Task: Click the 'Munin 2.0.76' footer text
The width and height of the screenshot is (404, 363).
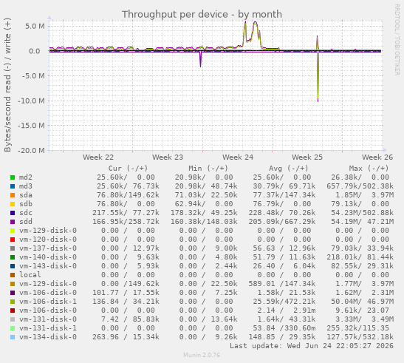Action: click(202, 355)
